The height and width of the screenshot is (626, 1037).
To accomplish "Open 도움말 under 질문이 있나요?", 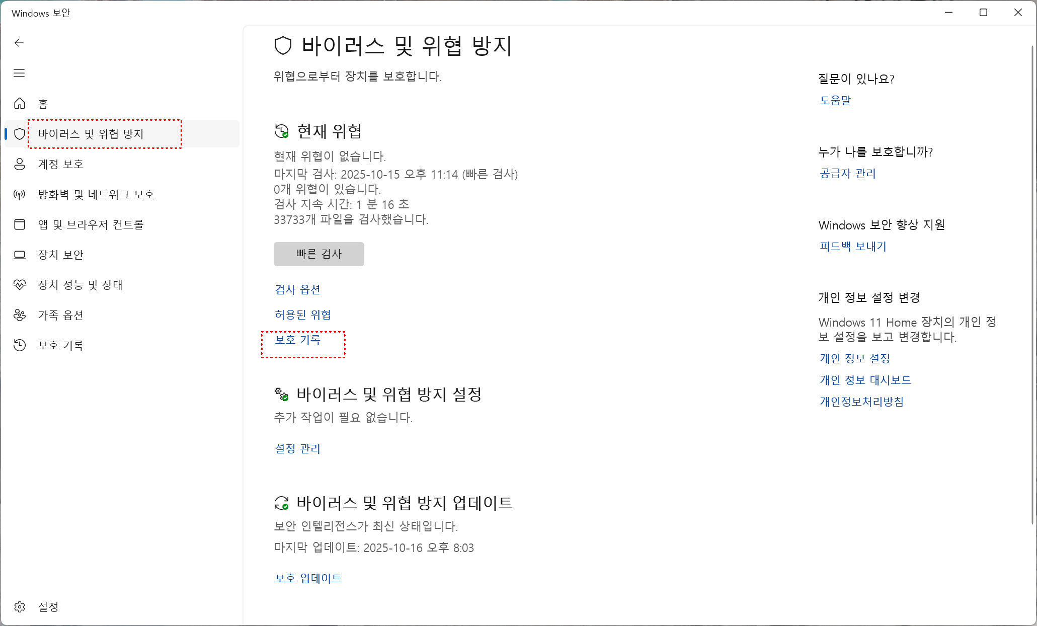I will coord(835,101).
